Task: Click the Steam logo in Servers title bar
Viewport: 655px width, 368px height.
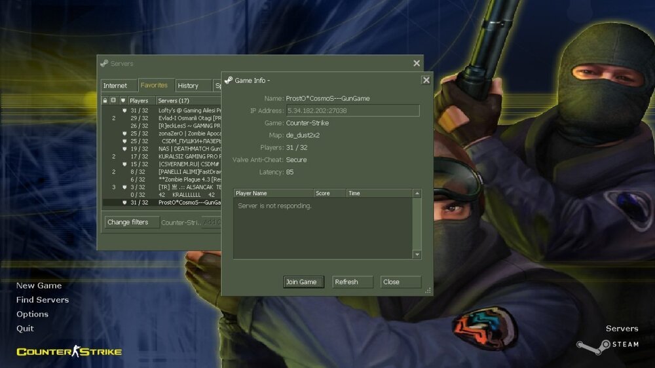Action: point(104,64)
